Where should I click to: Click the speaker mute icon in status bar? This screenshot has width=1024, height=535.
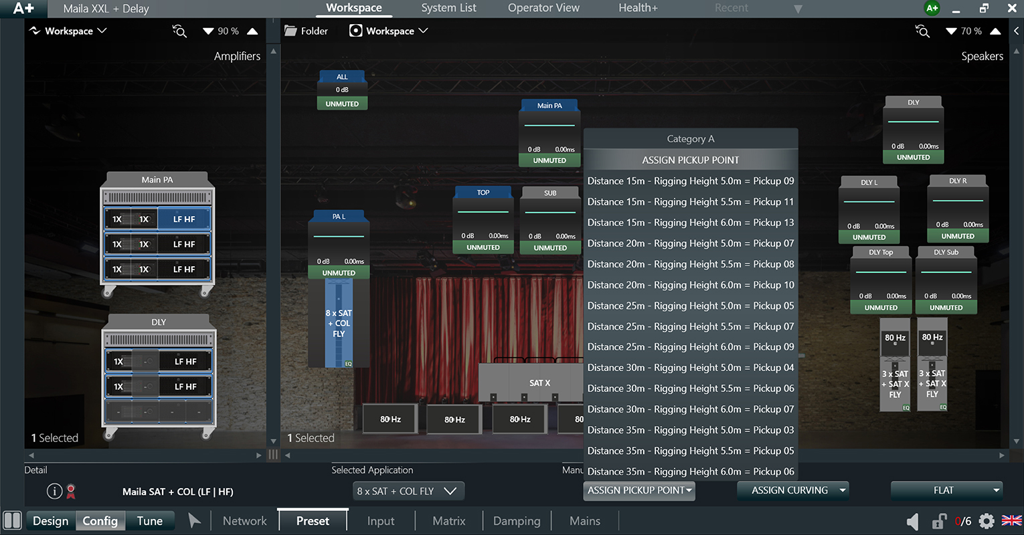pos(913,521)
